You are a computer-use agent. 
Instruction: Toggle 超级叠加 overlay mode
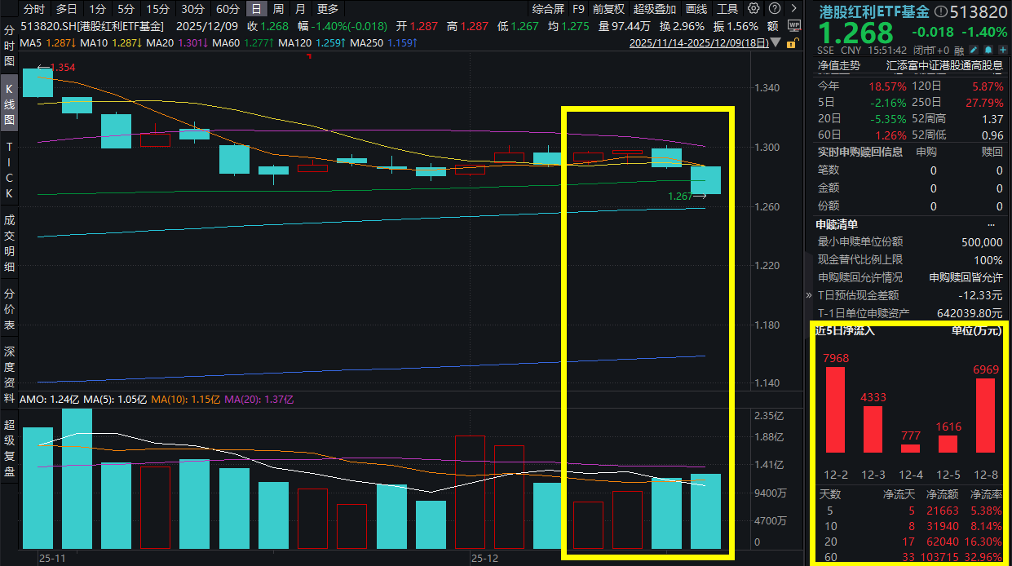point(655,9)
